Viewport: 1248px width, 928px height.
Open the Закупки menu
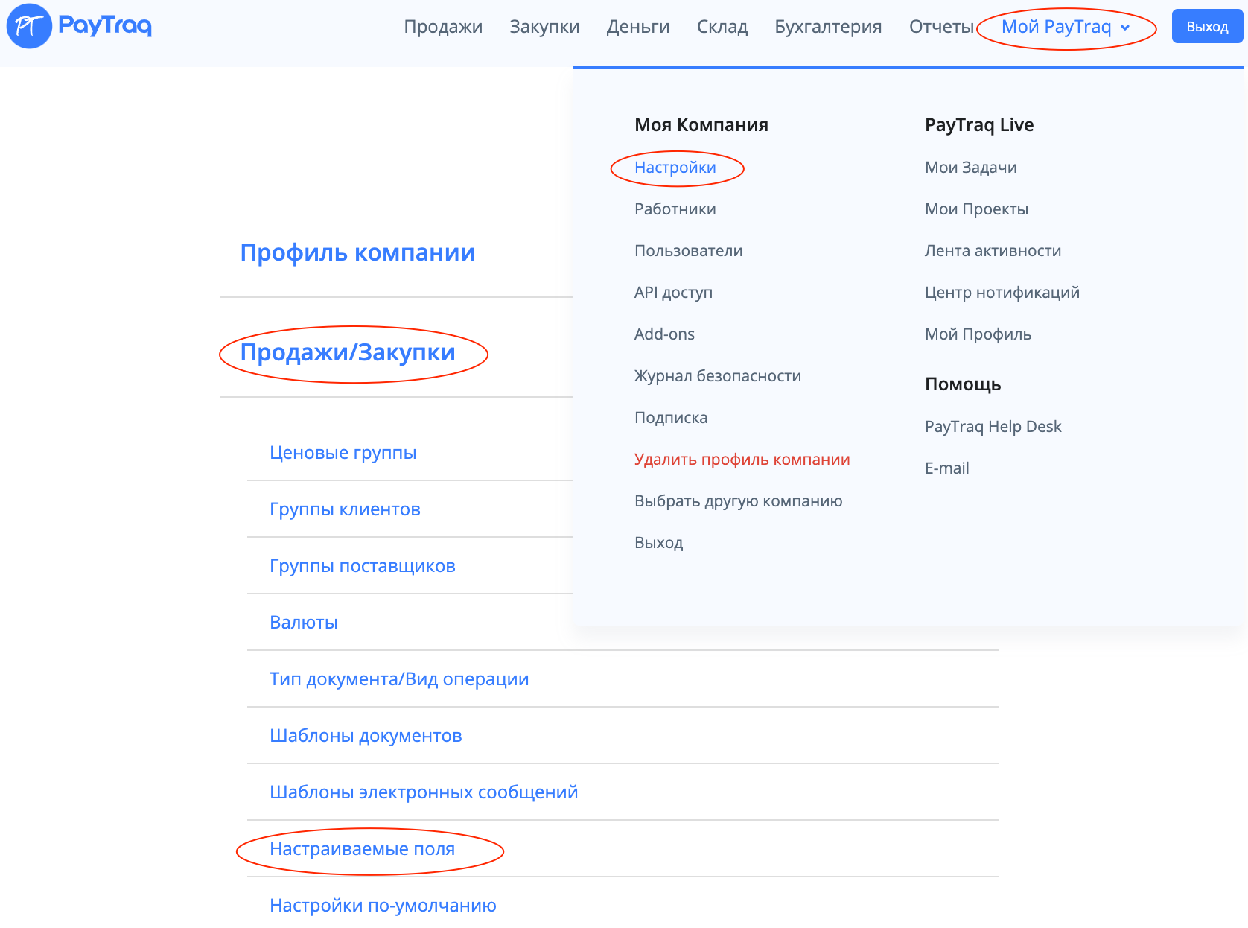point(544,27)
